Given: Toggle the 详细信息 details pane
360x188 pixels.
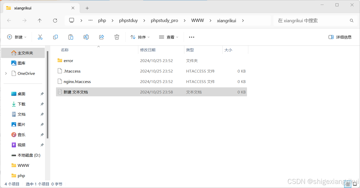Looking at the screenshot, I should pyautogui.click(x=340, y=37).
